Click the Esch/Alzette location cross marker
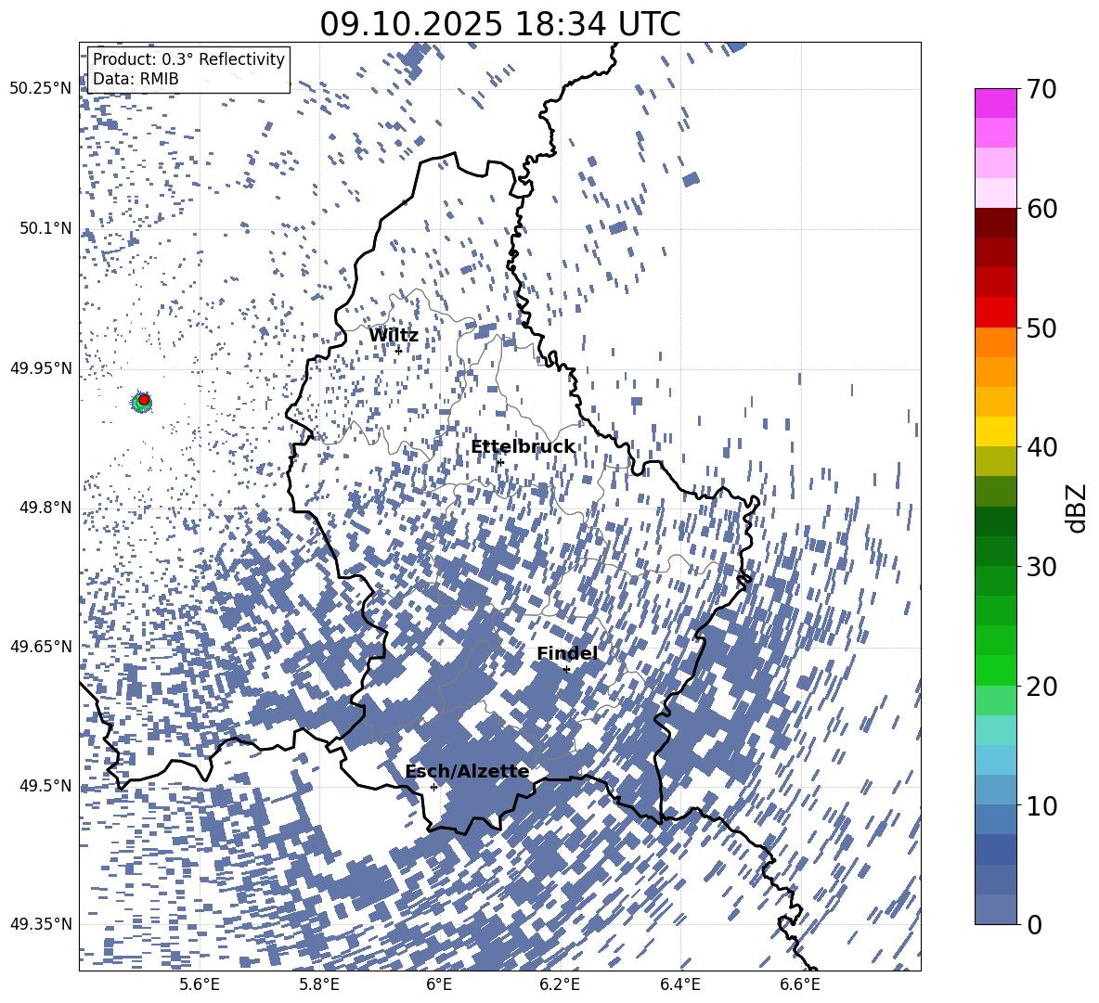Screen dimensions: 1099x1003 point(433,787)
